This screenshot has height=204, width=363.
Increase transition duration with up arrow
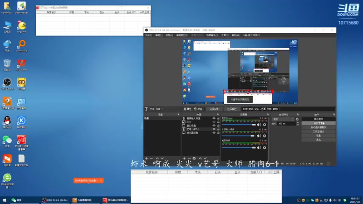tap(298, 123)
